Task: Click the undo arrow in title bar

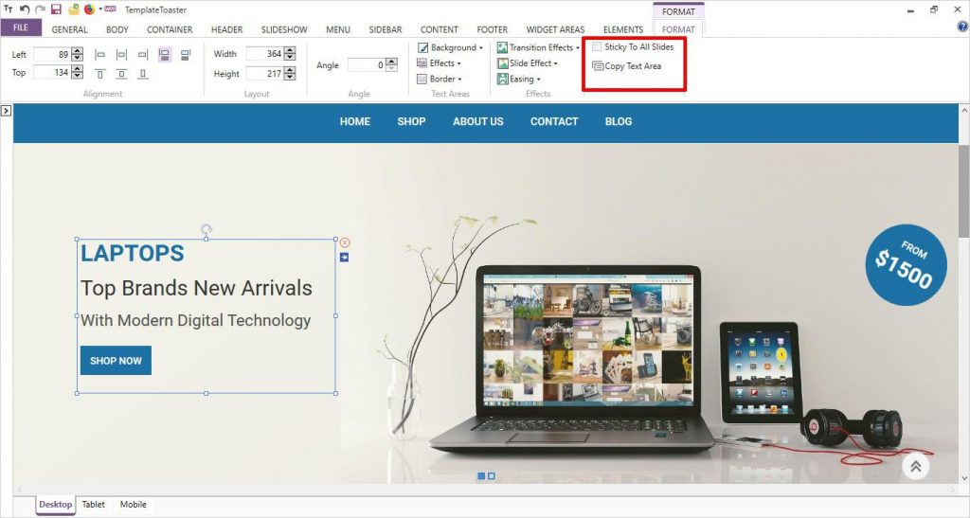Action: coord(25,9)
